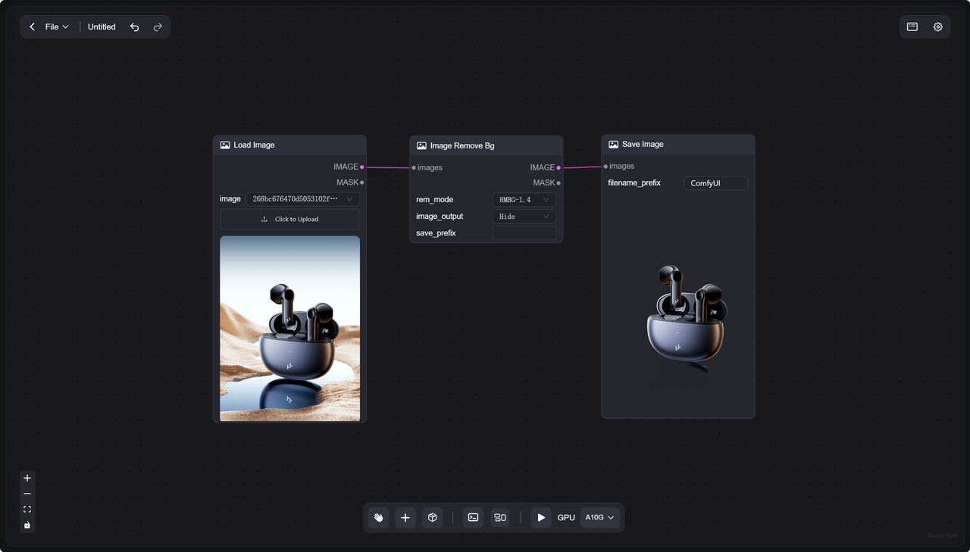
Task: Select the Image Remove Bg node title
Action: point(462,145)
